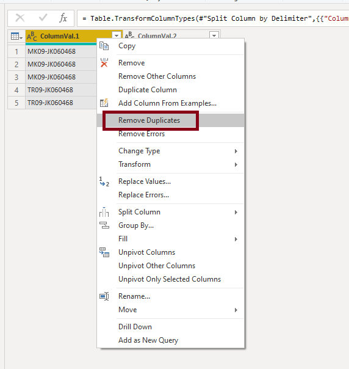This screenshot has height=369, width=349.
Task: Click the formula bar text field
Action: [x=213, y=18]
